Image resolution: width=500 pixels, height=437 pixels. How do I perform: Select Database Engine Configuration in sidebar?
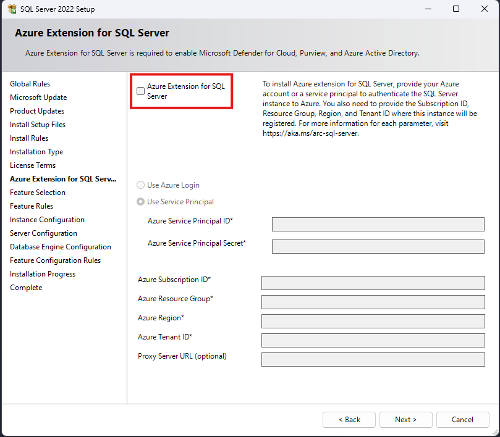click(61, 247)
